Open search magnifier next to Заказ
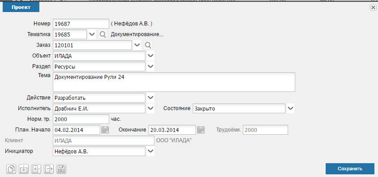Viewport: 378px width, 177px height. point(148,45)
